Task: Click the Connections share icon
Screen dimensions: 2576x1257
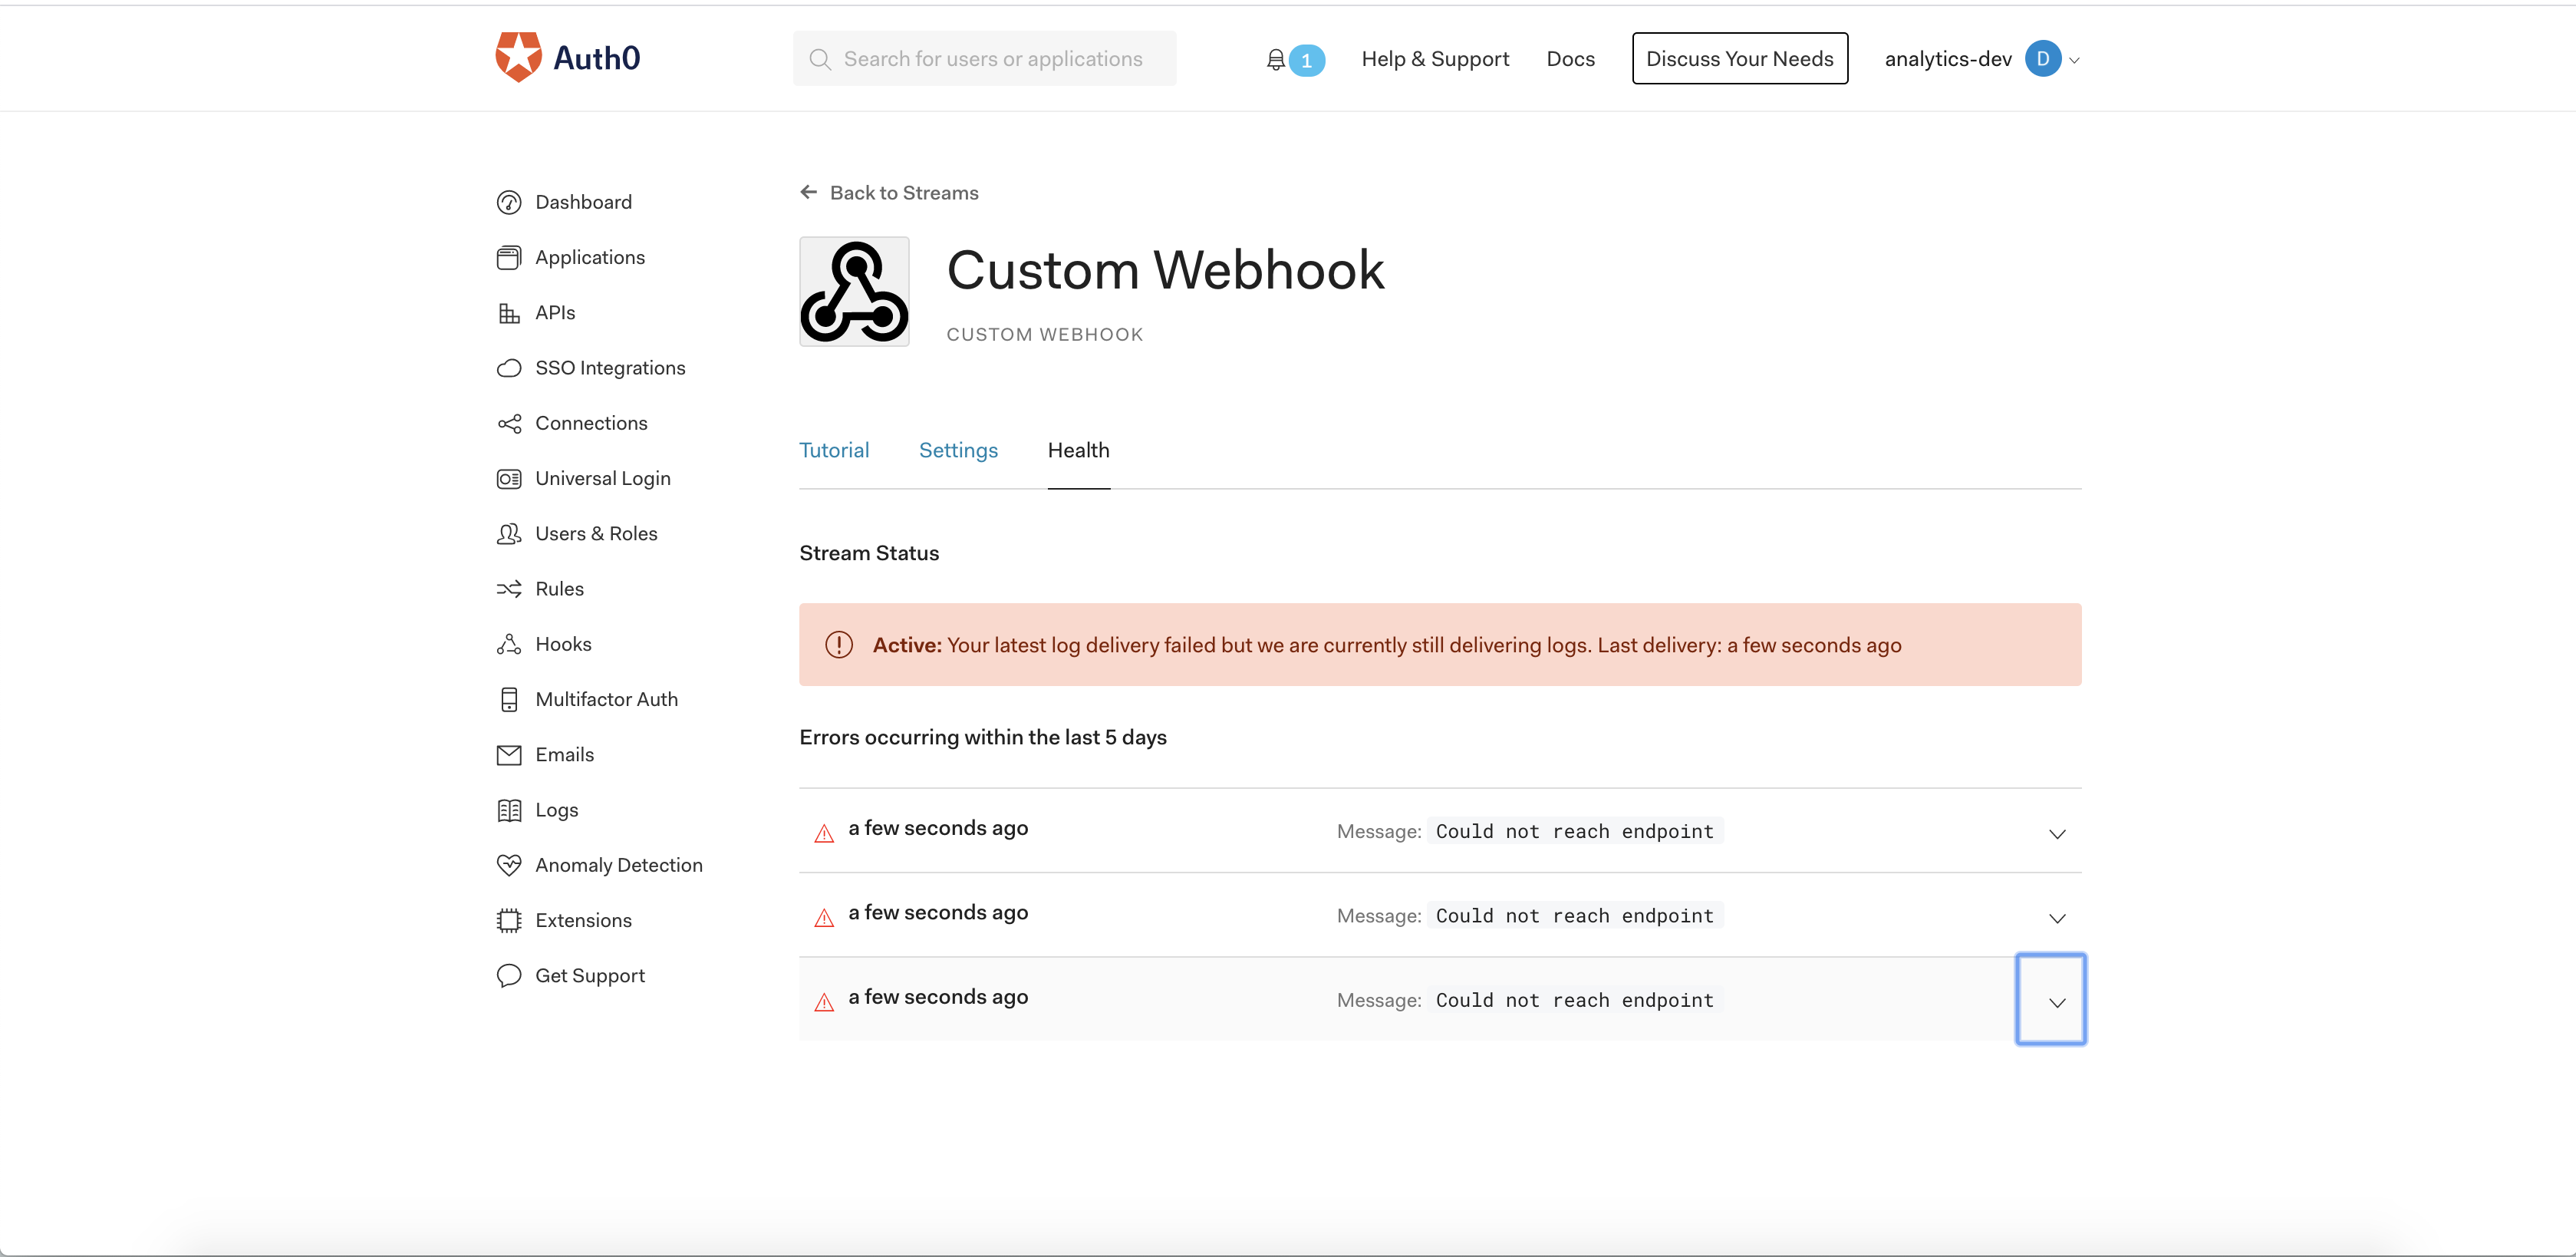Action: (x=509, y=424)
